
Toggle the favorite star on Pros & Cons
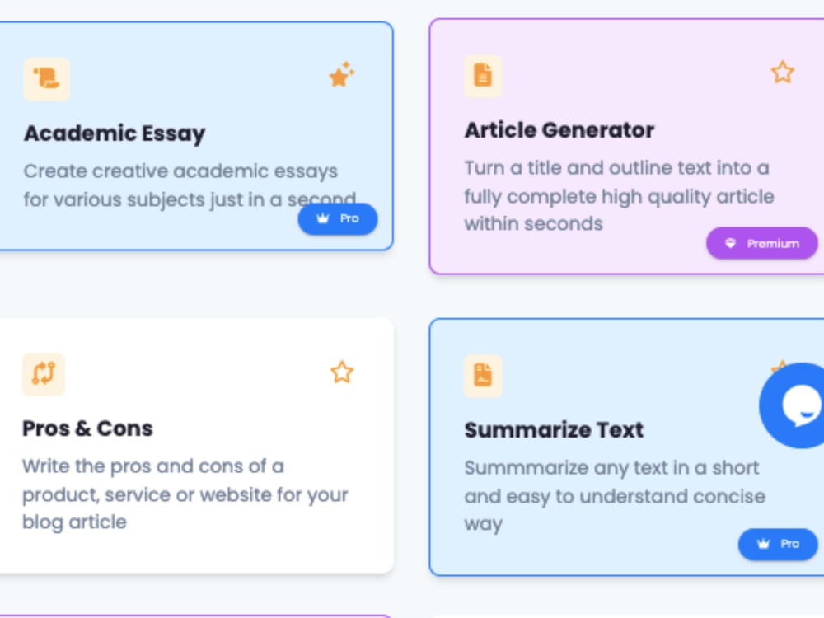341,372
